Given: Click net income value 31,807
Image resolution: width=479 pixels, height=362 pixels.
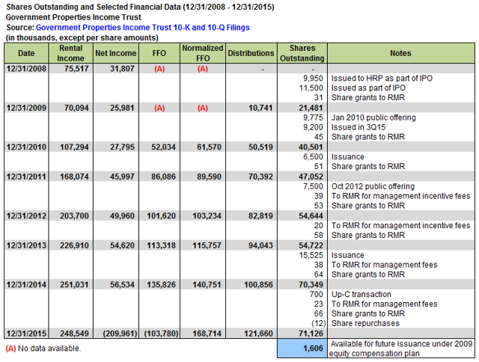Looking at the screenshot, I should pyautogui.click(x=122, y=69).
